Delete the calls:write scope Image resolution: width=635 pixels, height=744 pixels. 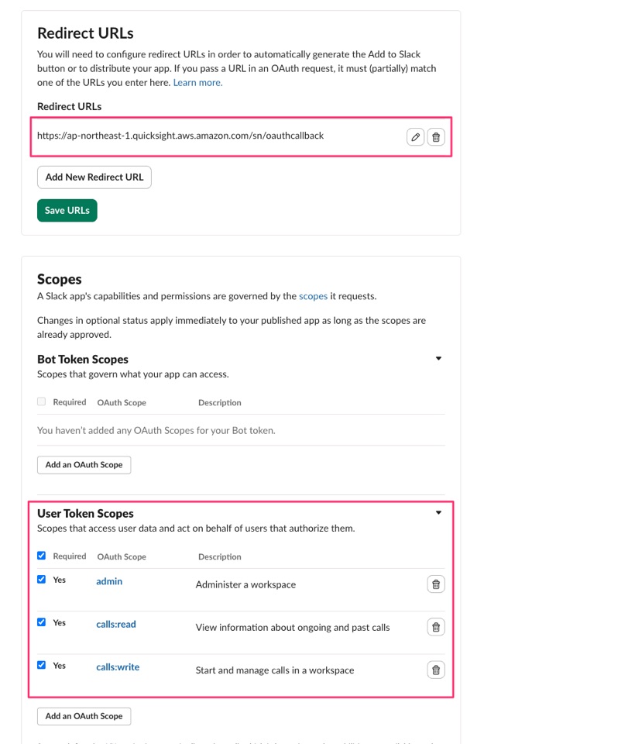click(x=436, y=670)
